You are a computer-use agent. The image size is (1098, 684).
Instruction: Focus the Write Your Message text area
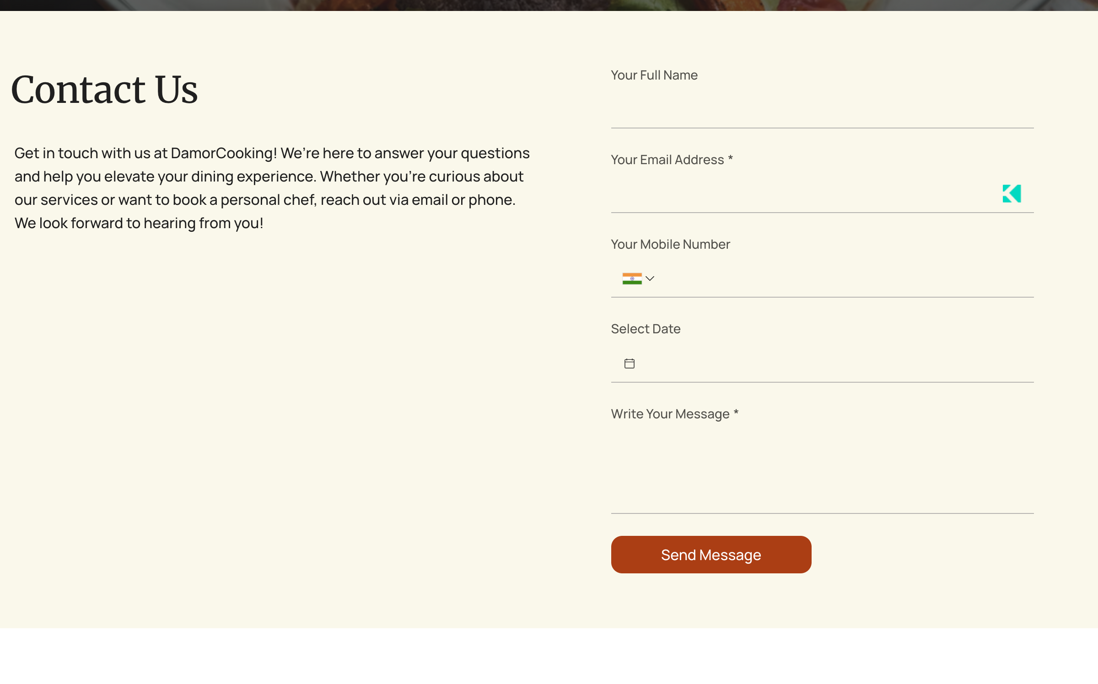point(822,471)
